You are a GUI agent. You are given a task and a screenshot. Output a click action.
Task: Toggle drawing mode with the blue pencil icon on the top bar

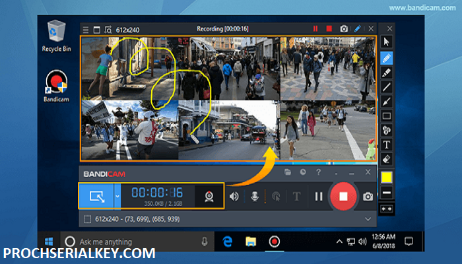[x=358, y=28]
